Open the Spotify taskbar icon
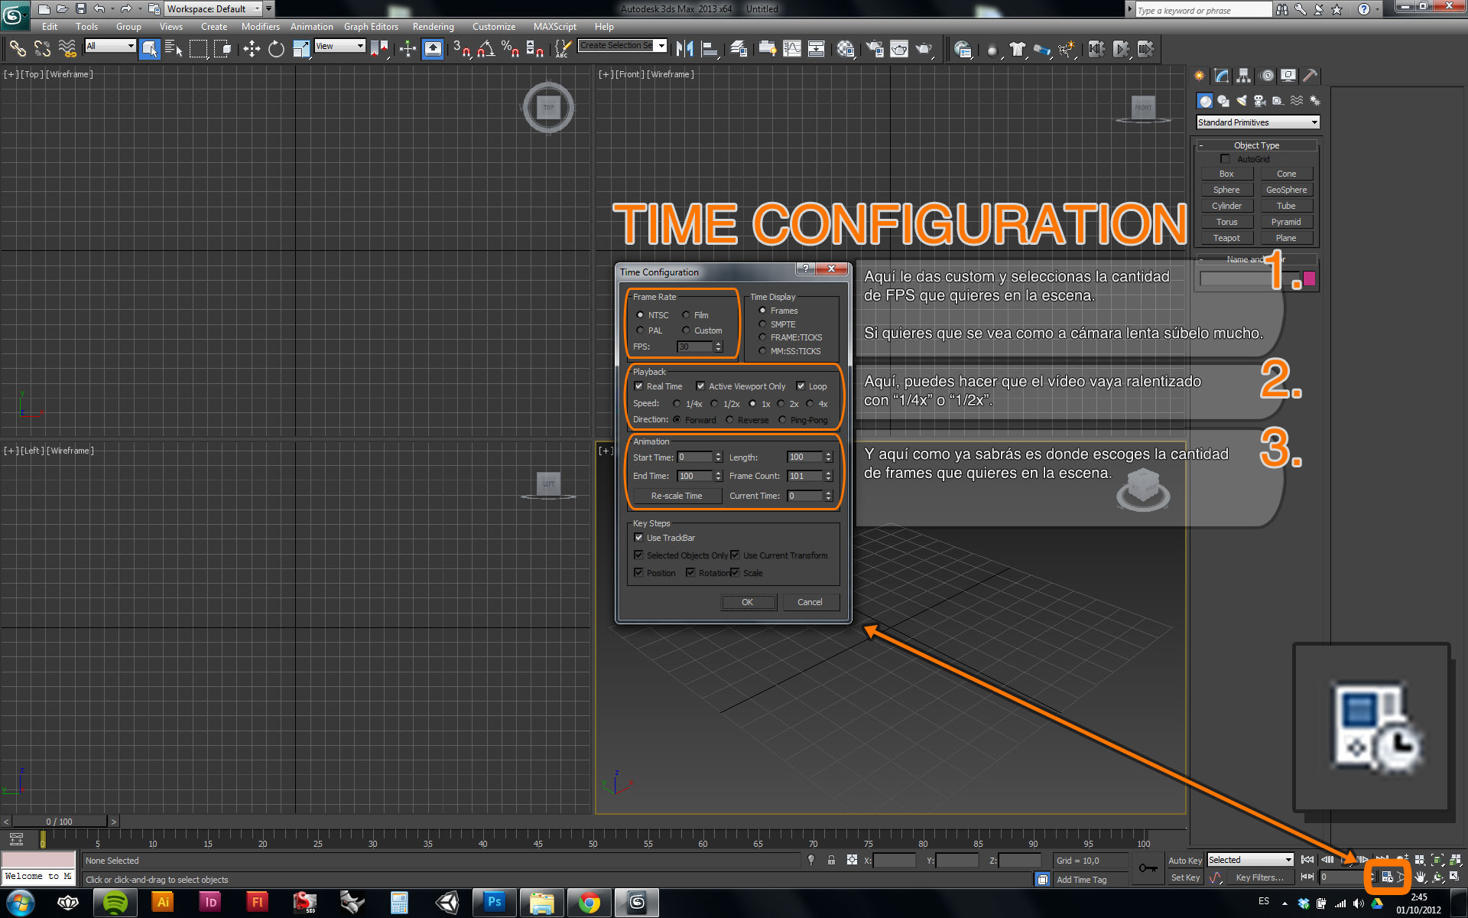The height and width of the screenshot is (918, 1468). click(x=115, y=903)
